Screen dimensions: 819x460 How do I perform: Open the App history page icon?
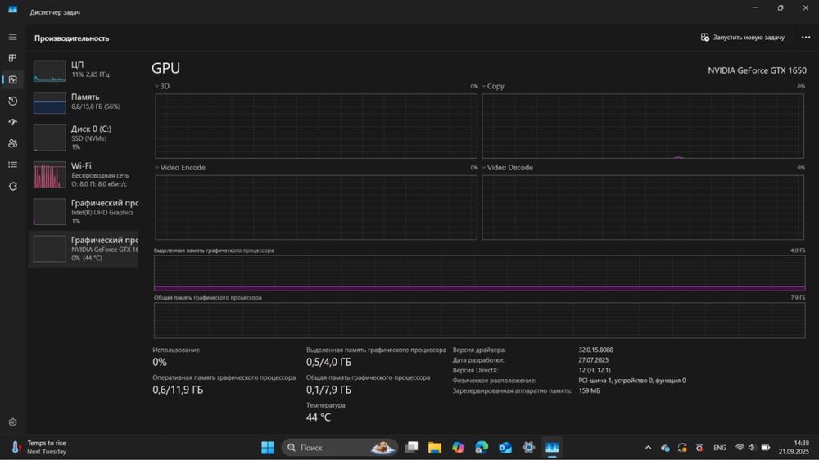click(12, 101)
